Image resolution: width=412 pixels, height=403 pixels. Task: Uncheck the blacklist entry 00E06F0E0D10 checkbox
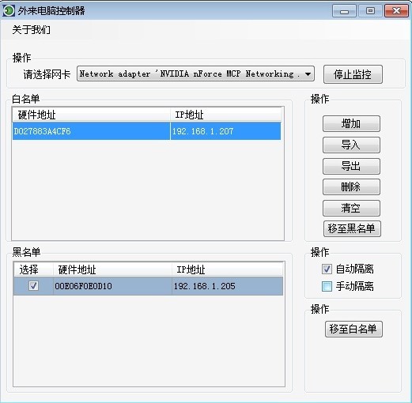click(x=33, y=286)
